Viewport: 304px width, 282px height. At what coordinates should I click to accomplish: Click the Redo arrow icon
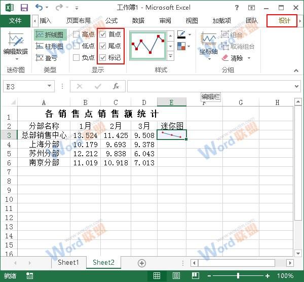[59, 8]
